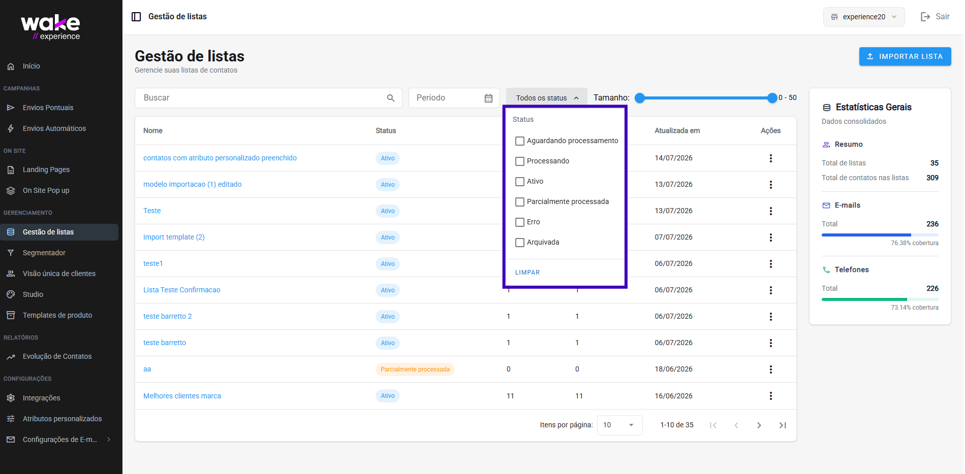Click the search magnifier icon

tap(391, 98)
